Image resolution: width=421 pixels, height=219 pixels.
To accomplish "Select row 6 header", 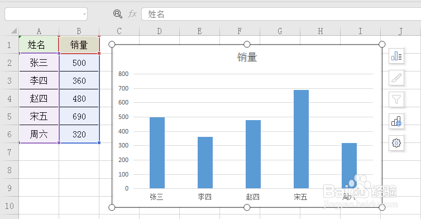I will 9,134.
